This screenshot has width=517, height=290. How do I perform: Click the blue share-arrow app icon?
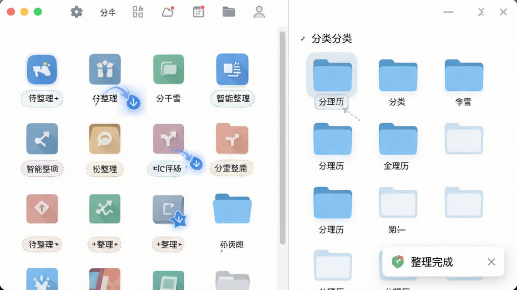point(42,139)
